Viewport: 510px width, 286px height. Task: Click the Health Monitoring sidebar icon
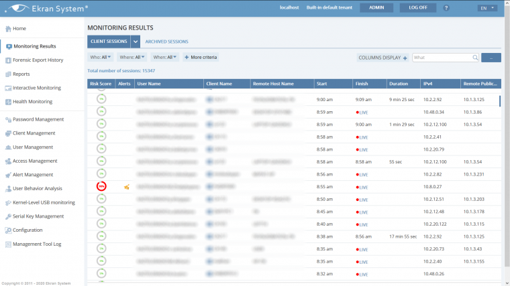pyautogui.click(x=8, y=102)
